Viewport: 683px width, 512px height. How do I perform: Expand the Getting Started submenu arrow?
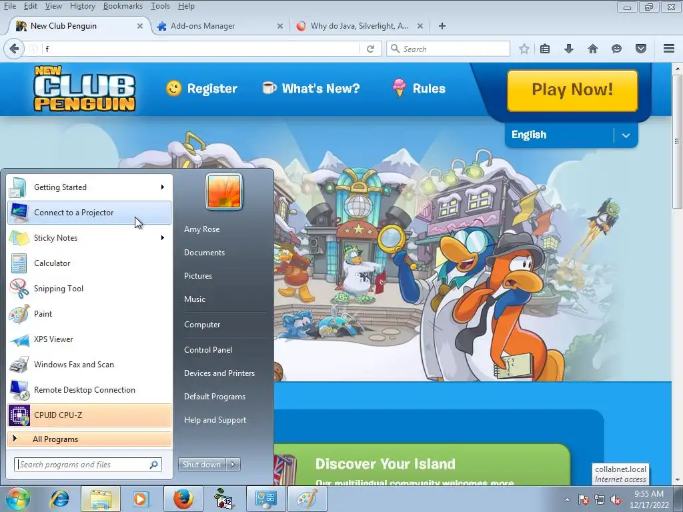(x=163, y=187)
